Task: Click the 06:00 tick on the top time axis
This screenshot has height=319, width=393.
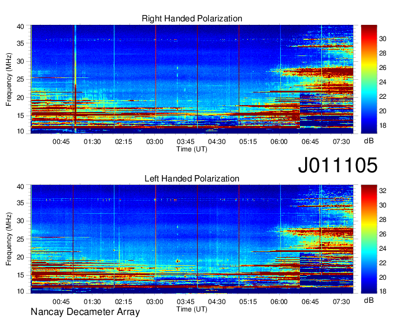Action: tap(279, 142)
